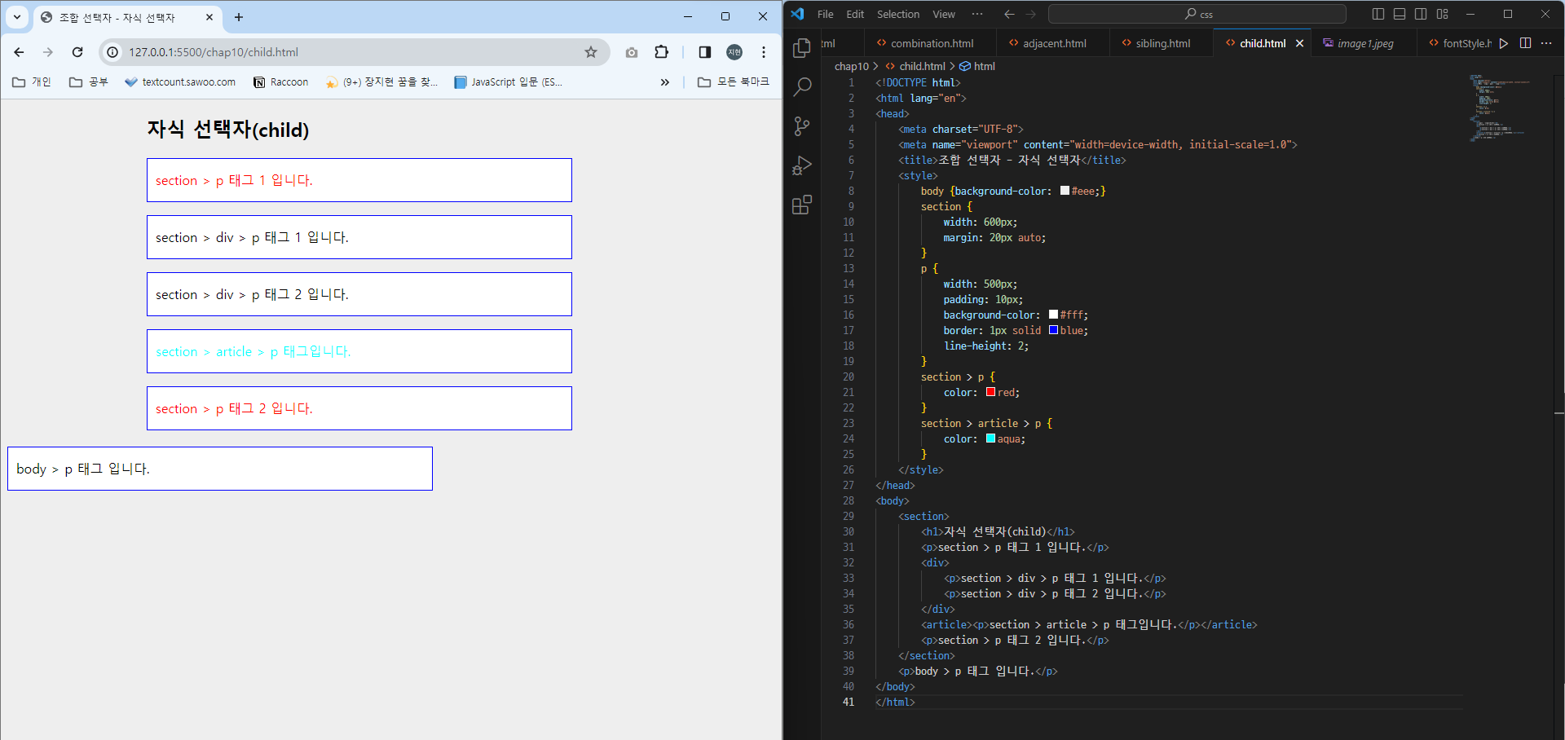This screenshot has width=1565, height=740.
Task: Expand additional VS Code menus ellipsis
Action: click(977, 14)
